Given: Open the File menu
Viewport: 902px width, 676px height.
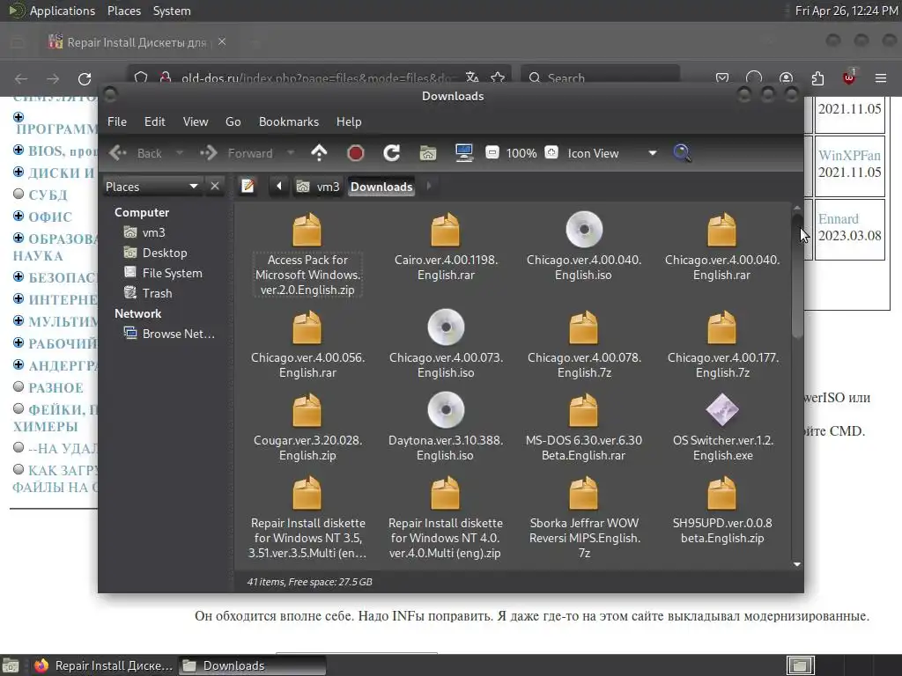Looking at the screenshot, I should 117,121.
